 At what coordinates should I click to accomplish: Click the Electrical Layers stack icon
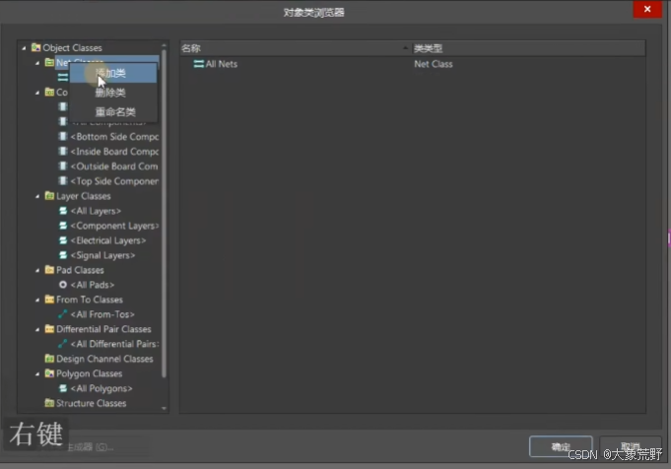tap(63, 240)
